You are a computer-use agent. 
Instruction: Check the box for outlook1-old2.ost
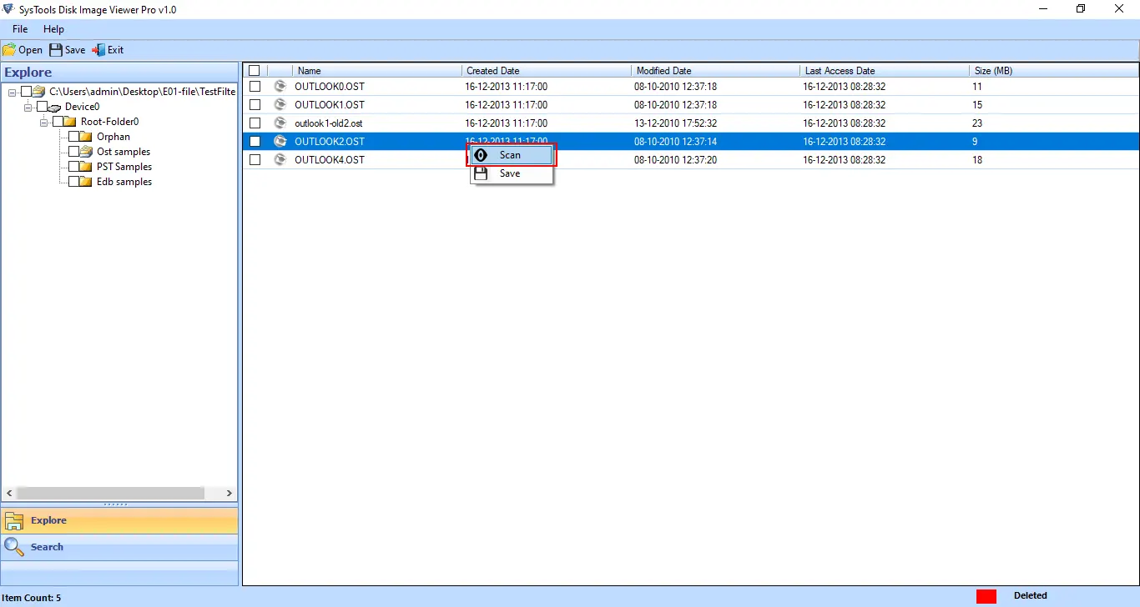tap(255, 123)
